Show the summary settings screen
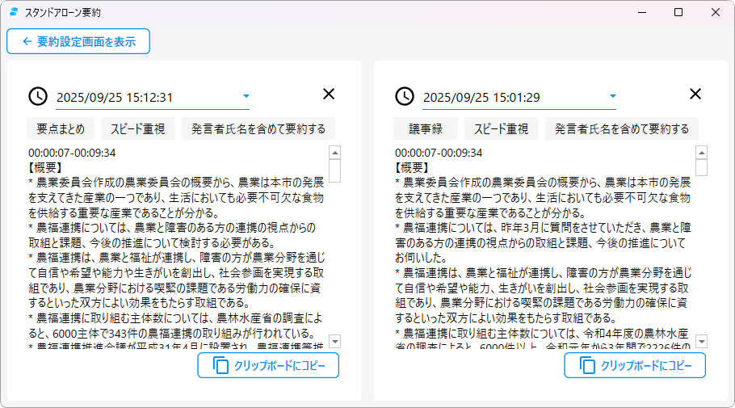This screenshot has width=735, height=408. 78,41
